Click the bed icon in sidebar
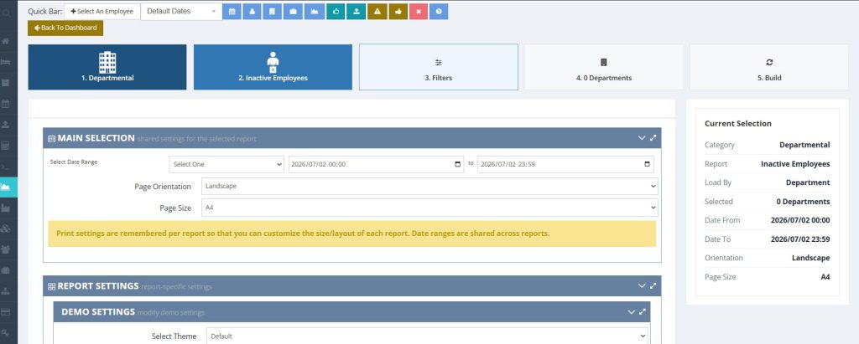The image size is (859, 344). [x=6, y=62]
